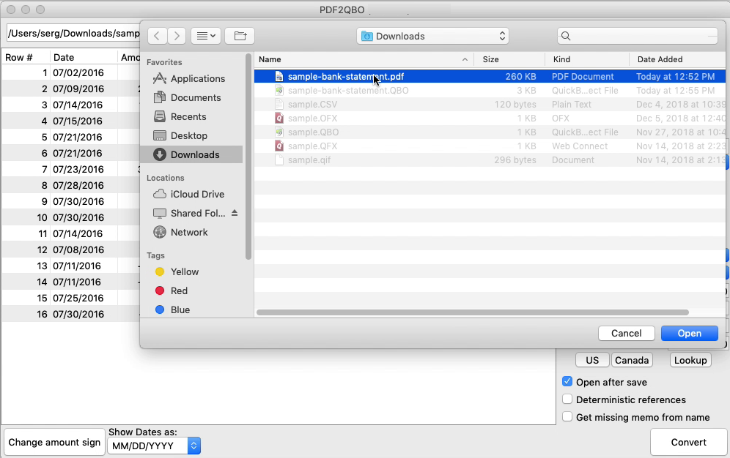Screen dimensions: 730x458
Task: Select row 4 dated 07/15/2016
Action: coord(71,121)
